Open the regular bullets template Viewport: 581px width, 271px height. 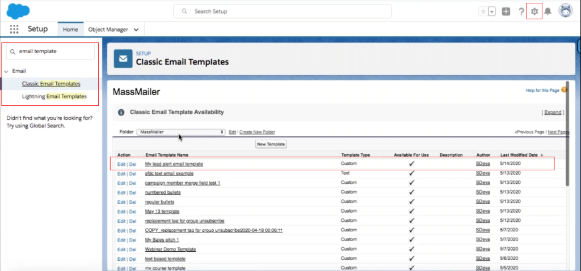tap(159, 202)
